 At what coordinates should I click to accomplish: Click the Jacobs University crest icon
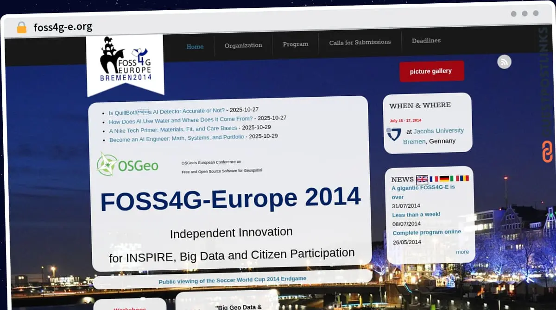pos(394,135)
